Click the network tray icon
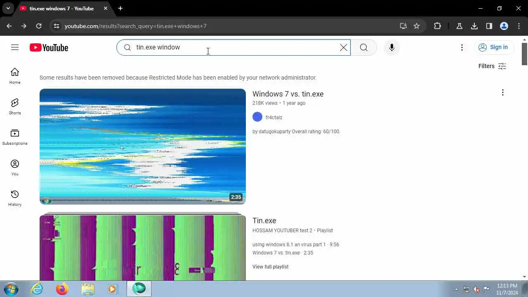This screenshot has height=297, width=528. click(467, 289)
